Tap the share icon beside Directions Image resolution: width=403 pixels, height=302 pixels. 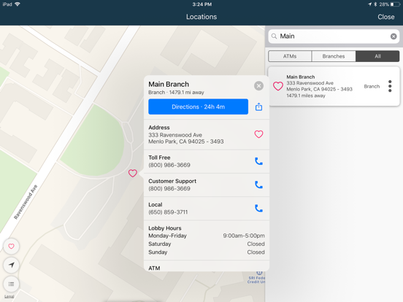[x=259, y=107]
